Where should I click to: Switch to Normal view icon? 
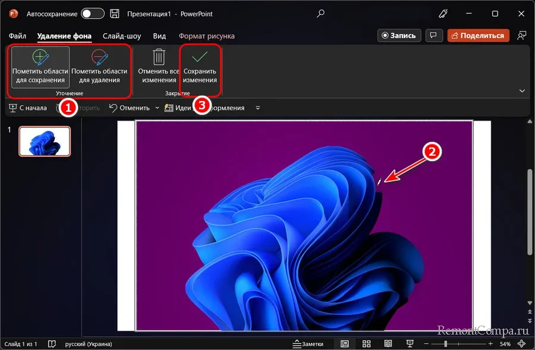coord(345,344)
